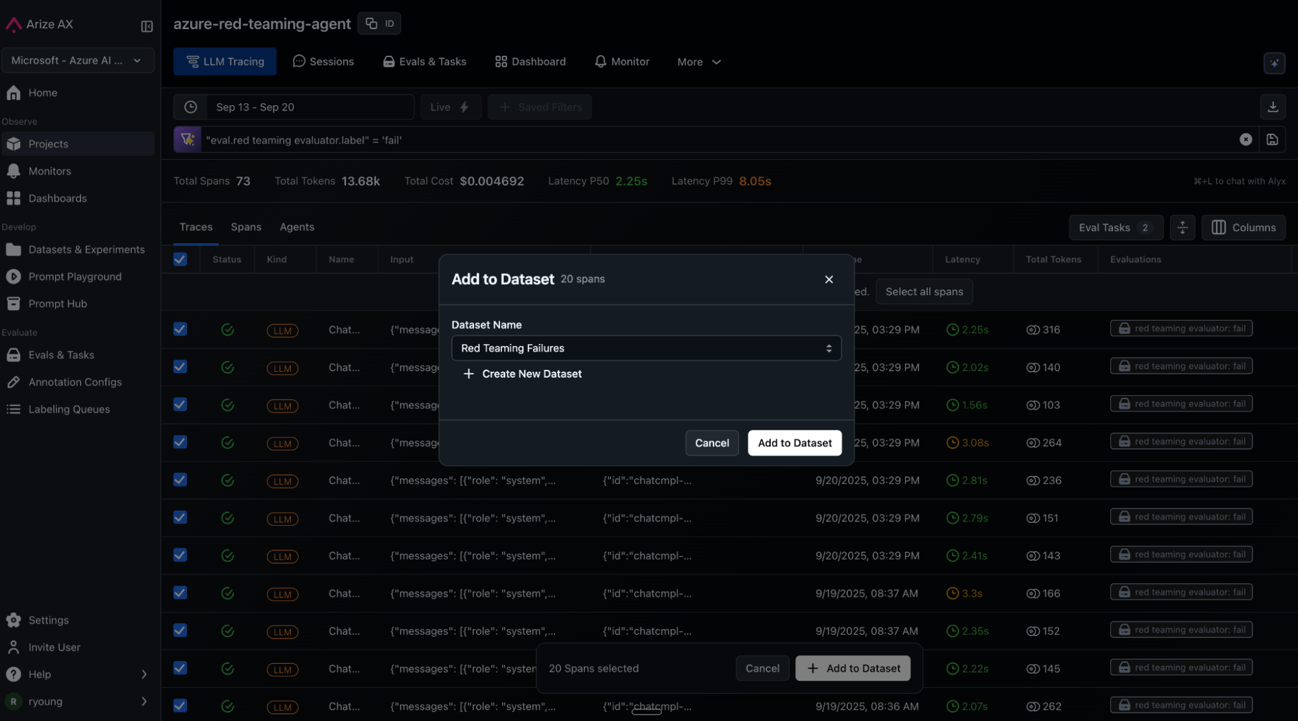Click Create New Dataset
Screen dimensions: 1298x721
pos(523,374)
